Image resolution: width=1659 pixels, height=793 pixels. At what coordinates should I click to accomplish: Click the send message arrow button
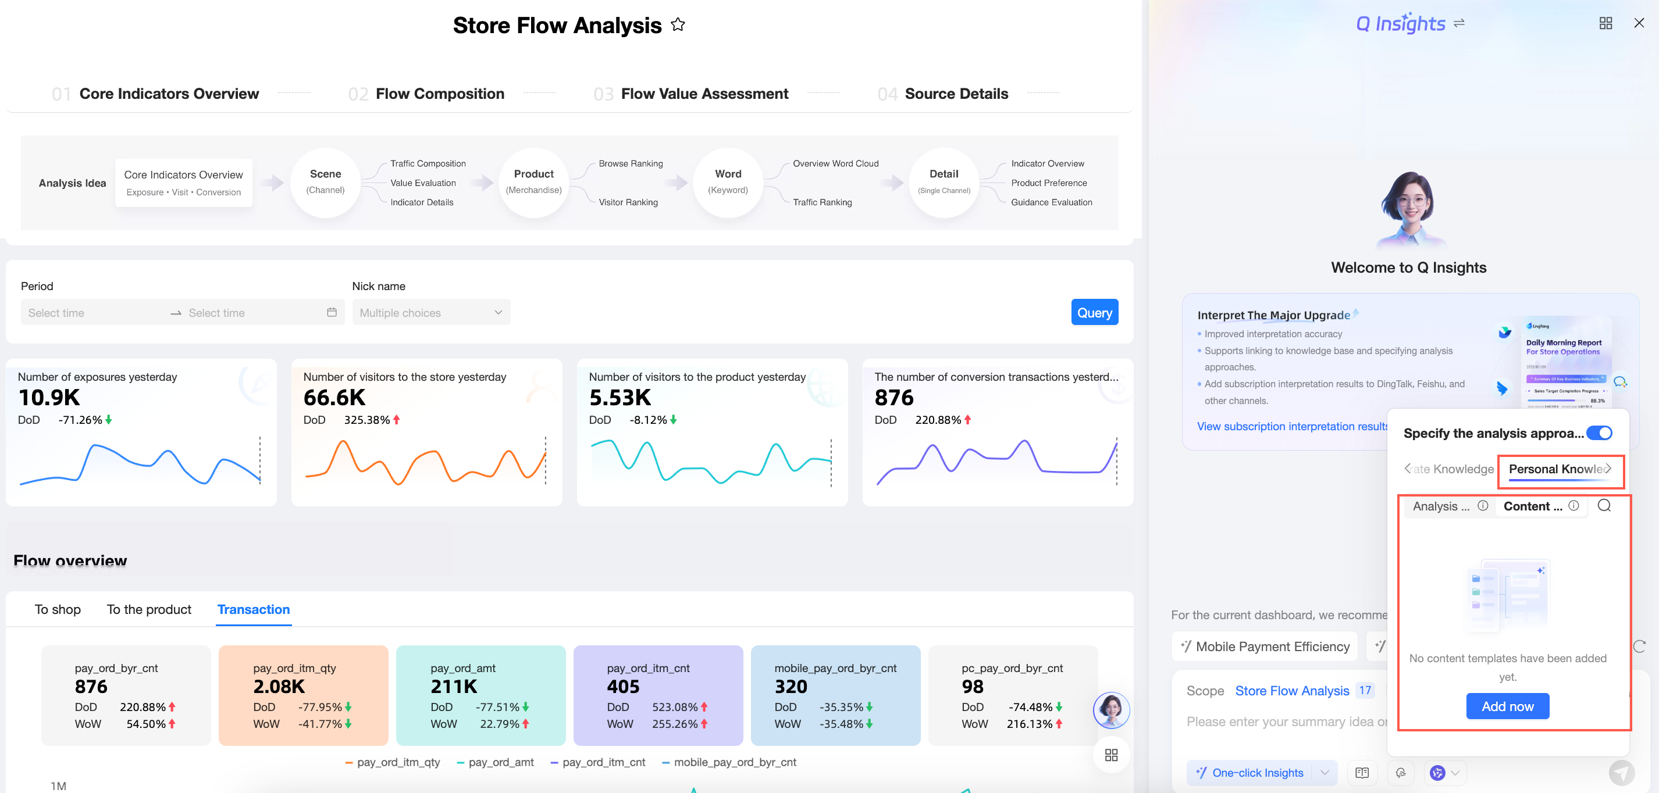pos(1622,773)
